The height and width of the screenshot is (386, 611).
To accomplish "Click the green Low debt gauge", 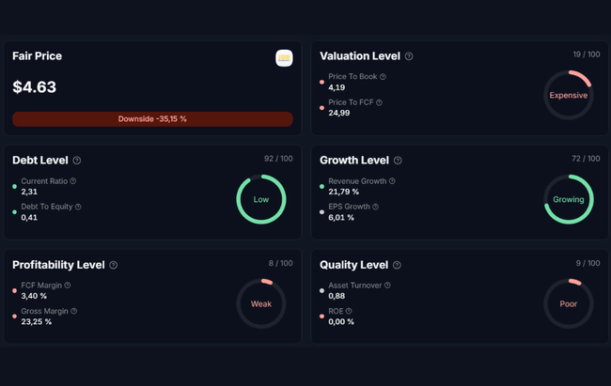I will 260,199.
